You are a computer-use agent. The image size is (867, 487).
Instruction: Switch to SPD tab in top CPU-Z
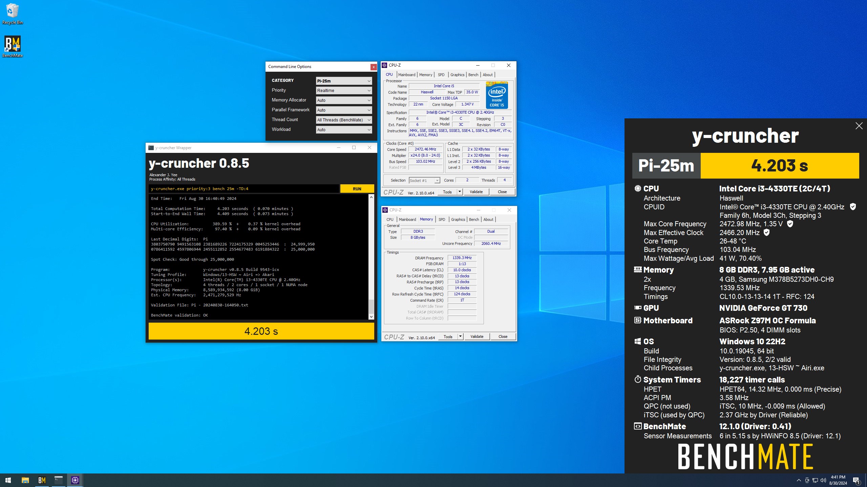pyautogui.click(x=441, y=75)
